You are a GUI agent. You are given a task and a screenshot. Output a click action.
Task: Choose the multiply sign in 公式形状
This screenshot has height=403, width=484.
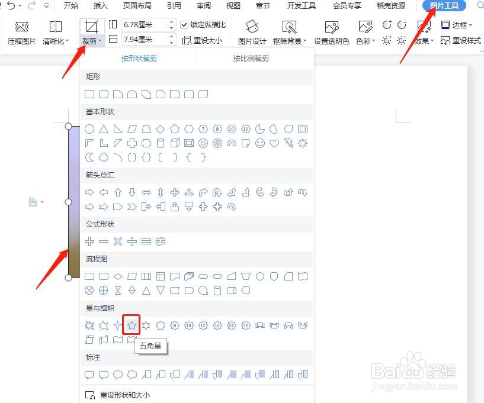tap(118, 241)
